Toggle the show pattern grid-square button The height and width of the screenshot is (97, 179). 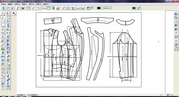click(x=49, y=8)
